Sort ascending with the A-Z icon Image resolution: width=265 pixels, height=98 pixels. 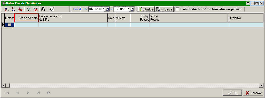pos(7,9)
